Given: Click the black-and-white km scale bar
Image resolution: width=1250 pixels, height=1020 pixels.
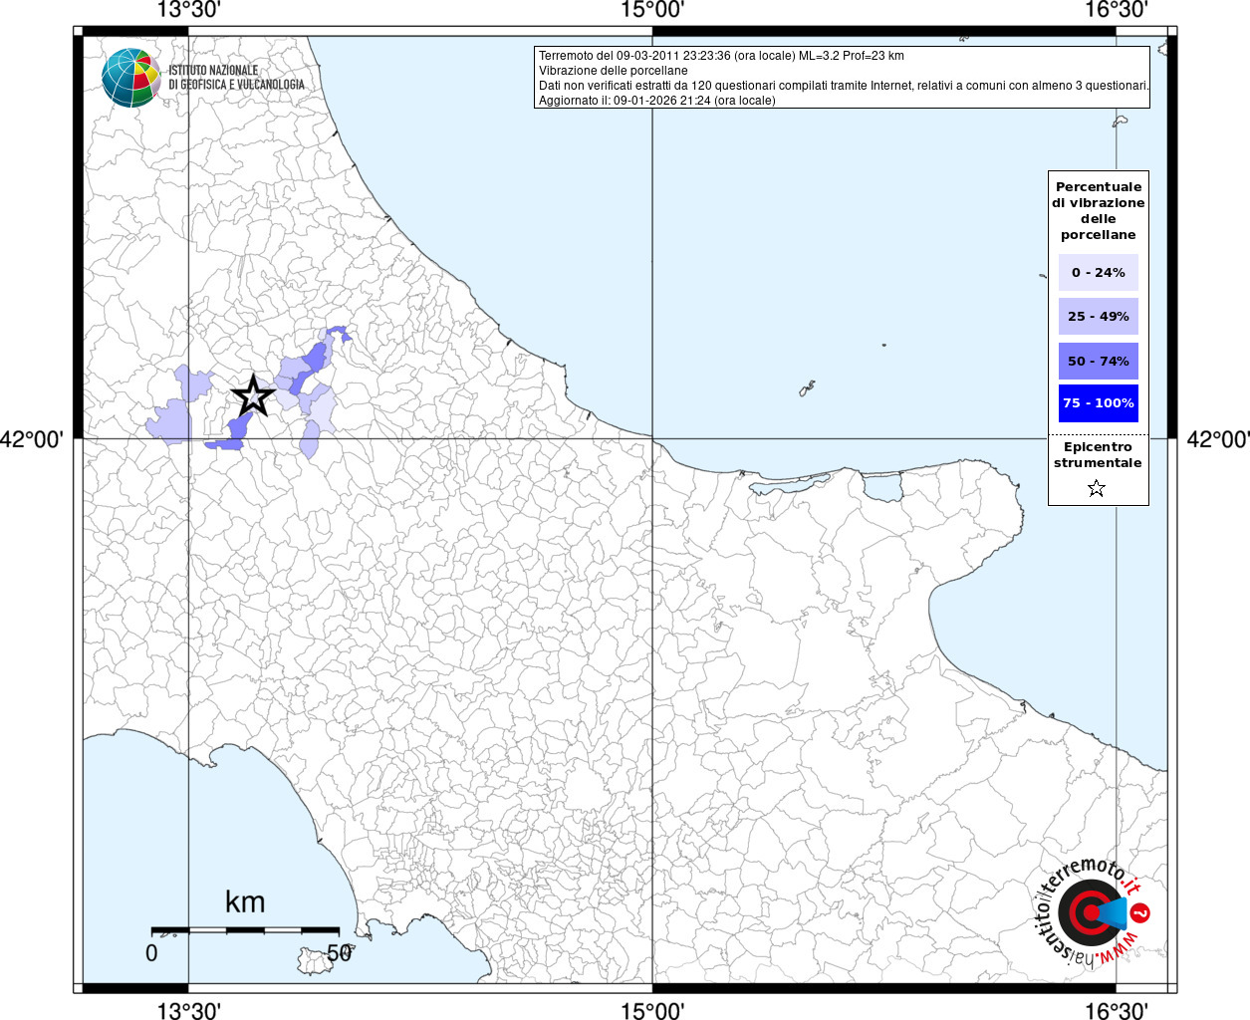Looking at the screenshot, I should tap(245, 930).
